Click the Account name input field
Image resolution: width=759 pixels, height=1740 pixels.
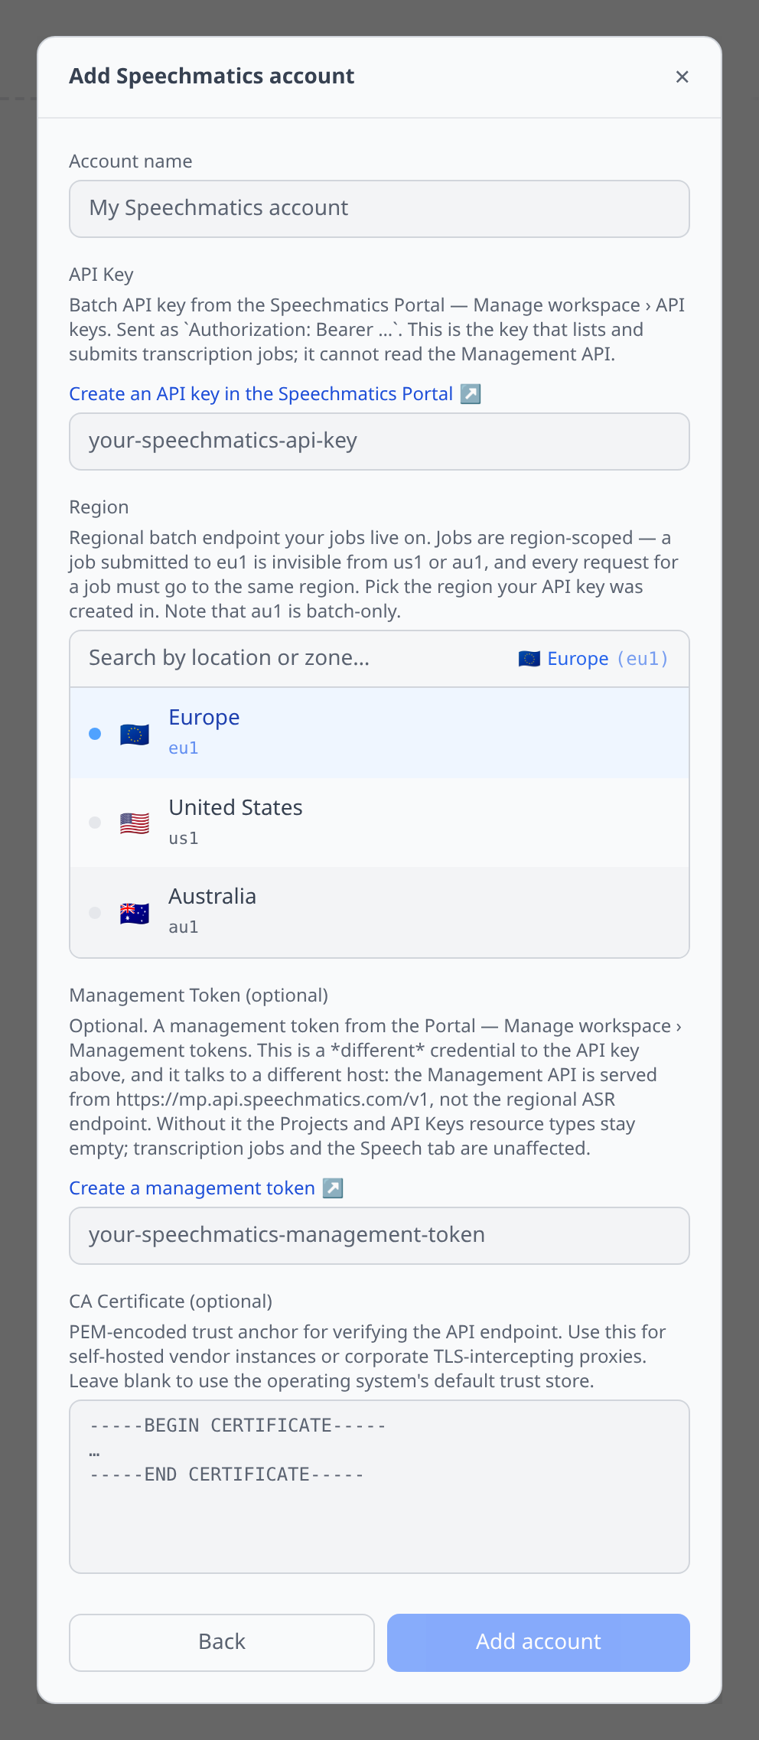(x=379, y=209)
